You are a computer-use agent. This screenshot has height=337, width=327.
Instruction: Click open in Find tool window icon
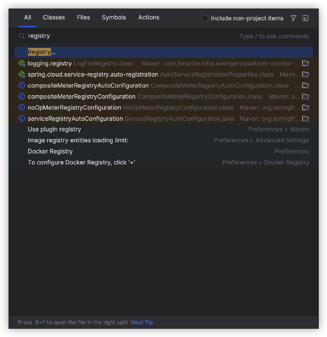[x=306, y=18]
